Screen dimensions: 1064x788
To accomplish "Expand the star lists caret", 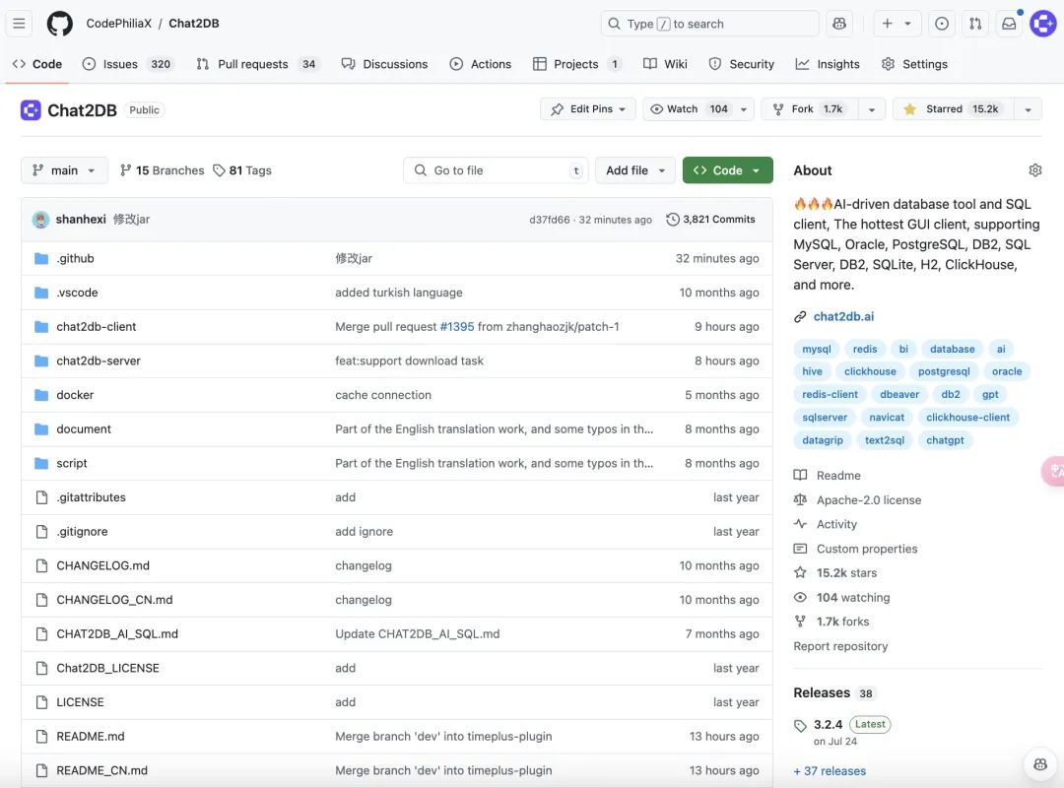I will point(1028,109).
